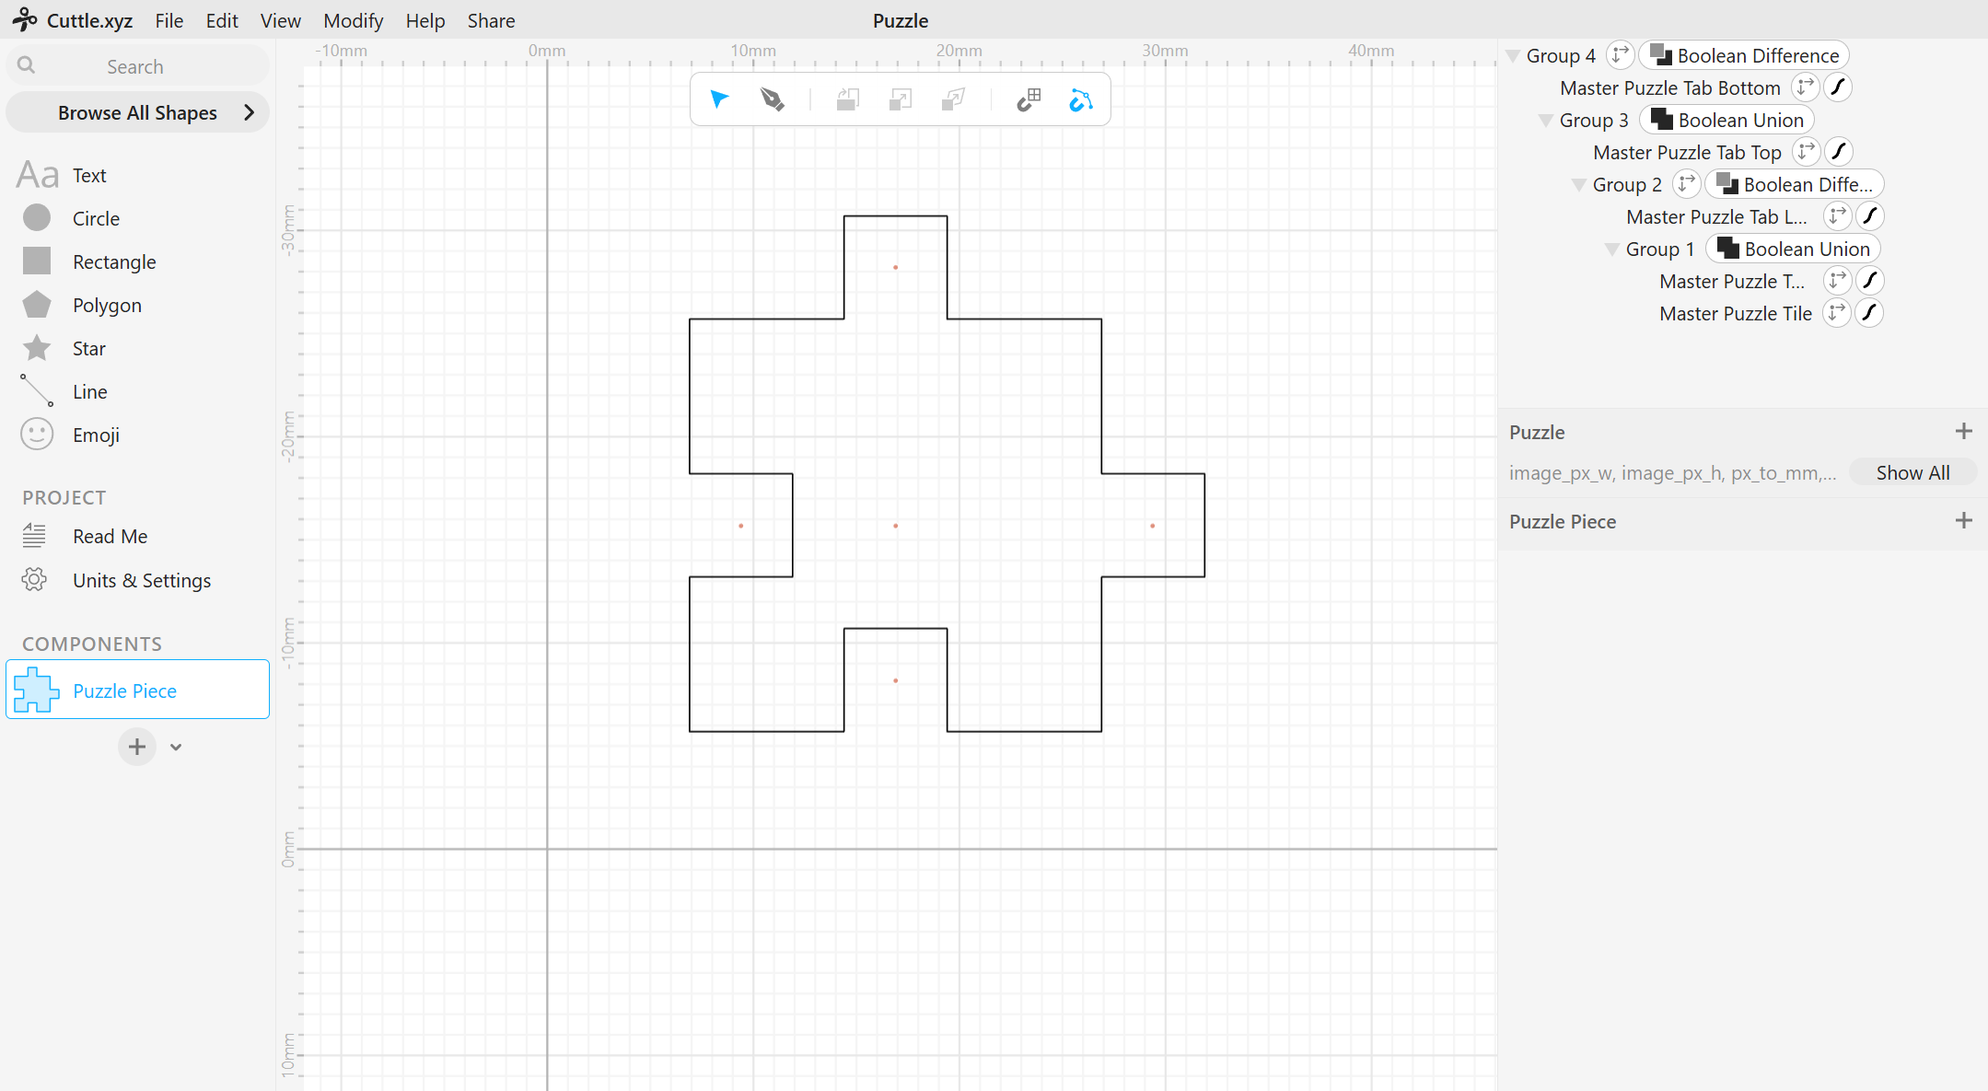Add a Polygon shape

(x=107, y=305)
